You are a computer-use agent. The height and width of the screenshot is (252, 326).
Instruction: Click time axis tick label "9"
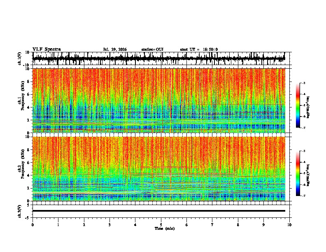pos(263,225)
